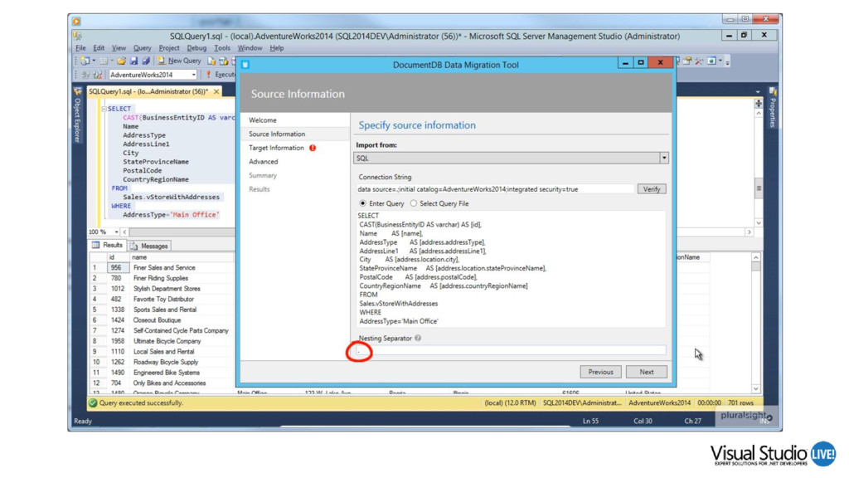Save the query with the disk icon
Image resolution: width=849 pixels, height=478 pixels.
(x=133, y=61)
